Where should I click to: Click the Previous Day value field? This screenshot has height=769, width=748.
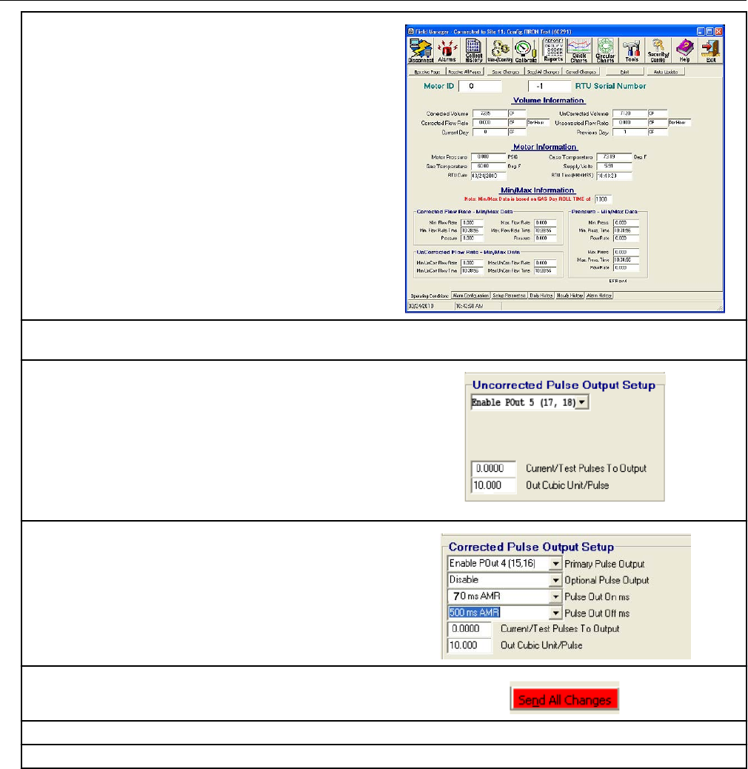[630, 133]
